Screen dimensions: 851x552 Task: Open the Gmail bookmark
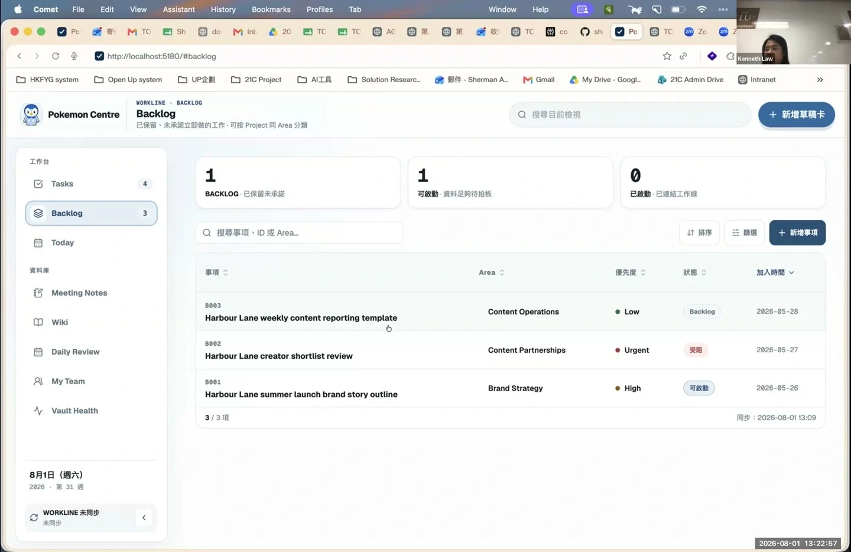(x=538, y=80)
